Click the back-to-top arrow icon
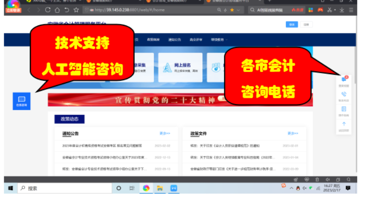The image size is (374, 199). [x=344, y=125]
